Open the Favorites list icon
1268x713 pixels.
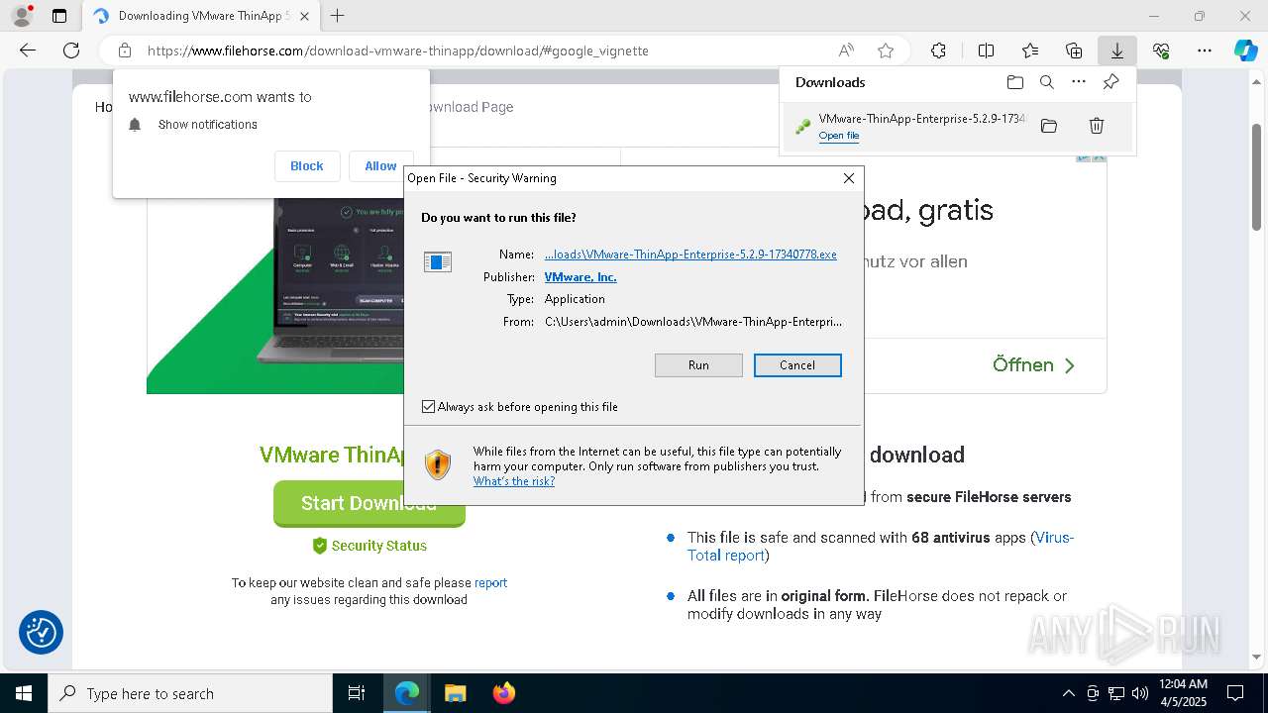pyautogui.click(x=1030, y=51)
